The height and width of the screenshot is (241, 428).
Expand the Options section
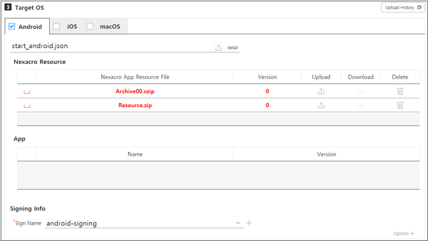tap(404, 234)
